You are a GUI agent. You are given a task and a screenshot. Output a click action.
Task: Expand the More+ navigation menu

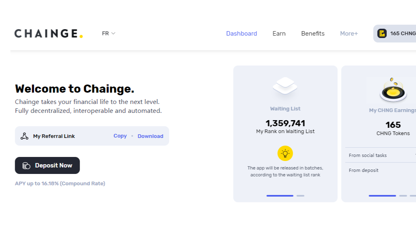click(x=348, y=34)
